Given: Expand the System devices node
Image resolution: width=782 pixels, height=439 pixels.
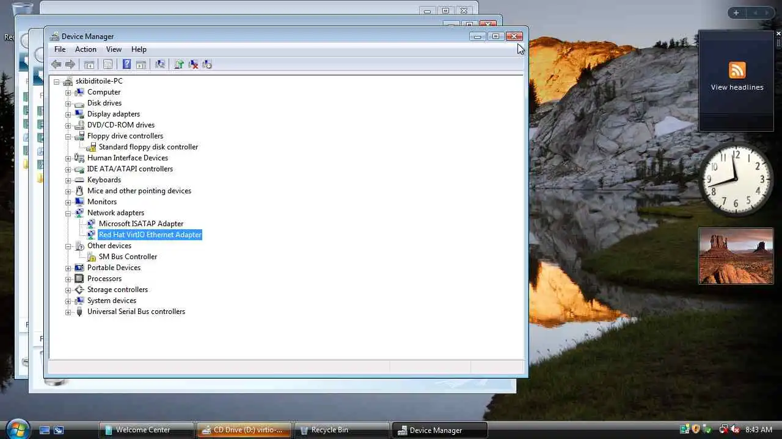Looking at the screenshot, I should [68, 301].
